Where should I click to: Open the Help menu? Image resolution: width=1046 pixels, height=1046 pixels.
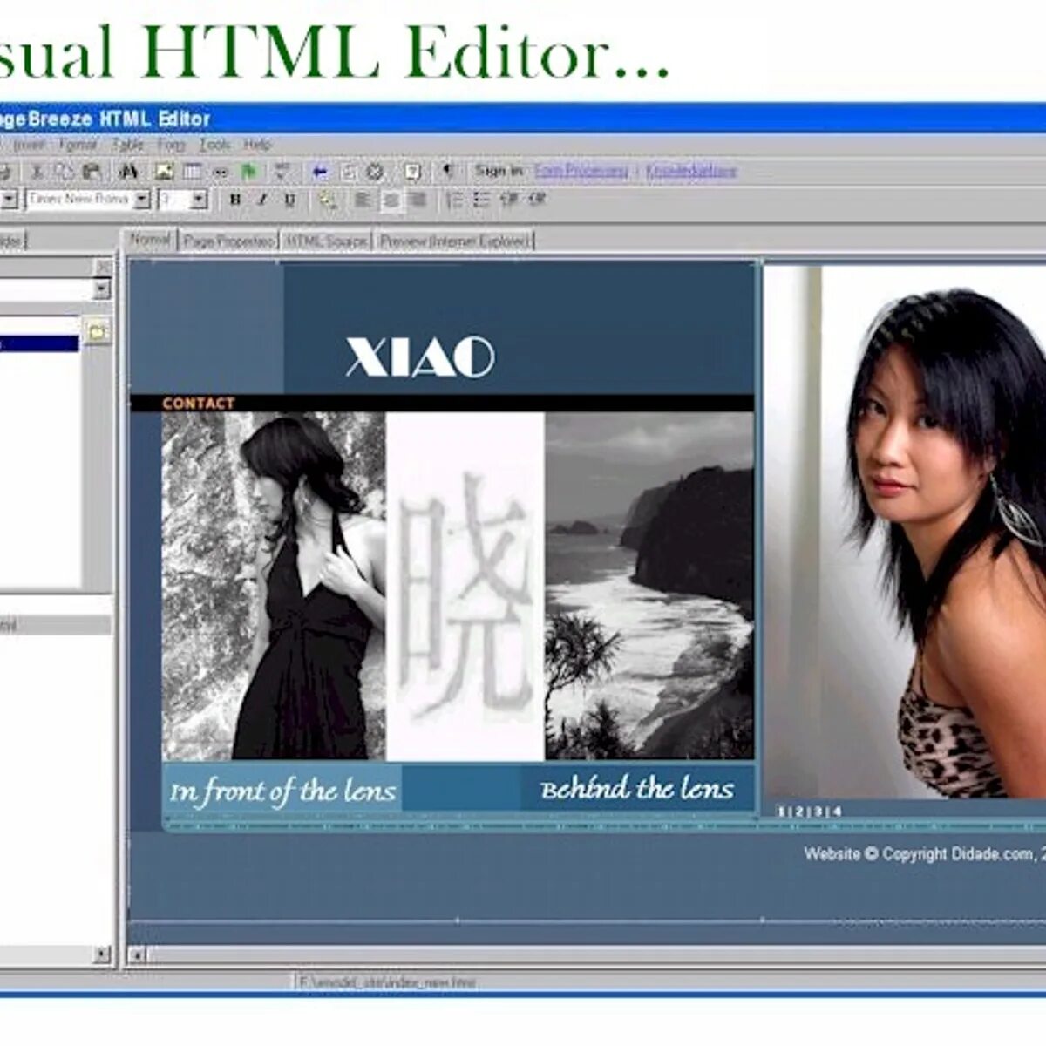[x=257, y=145]
